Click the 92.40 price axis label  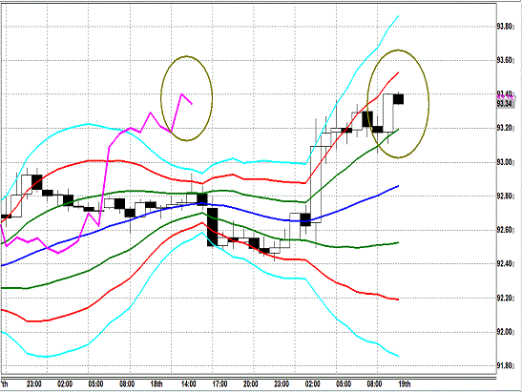pyautogui.click(x=506, y=264)
